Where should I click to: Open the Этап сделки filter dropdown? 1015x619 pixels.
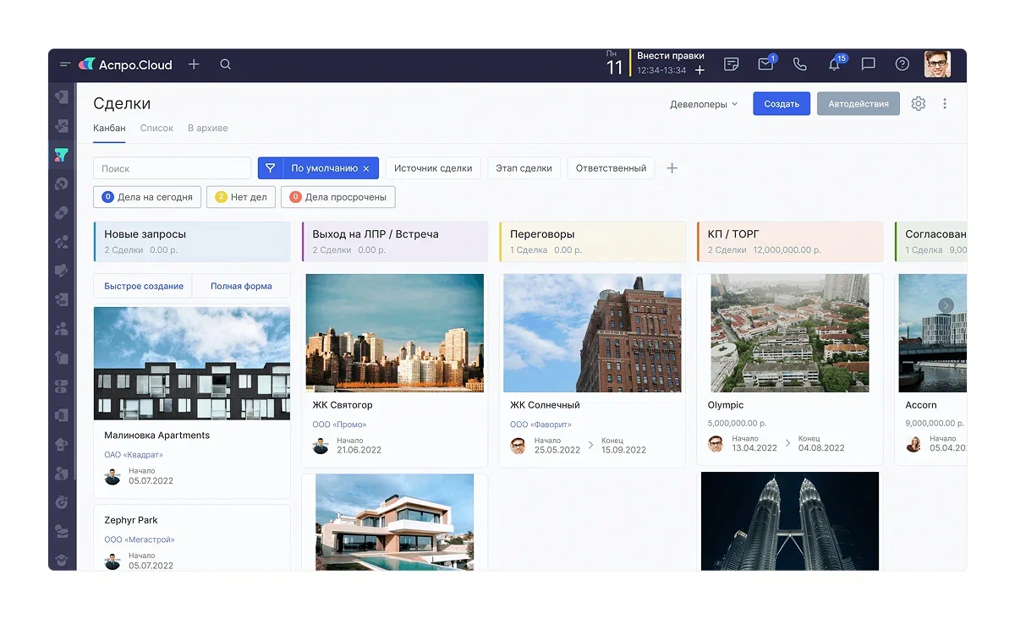pos(524,168)
